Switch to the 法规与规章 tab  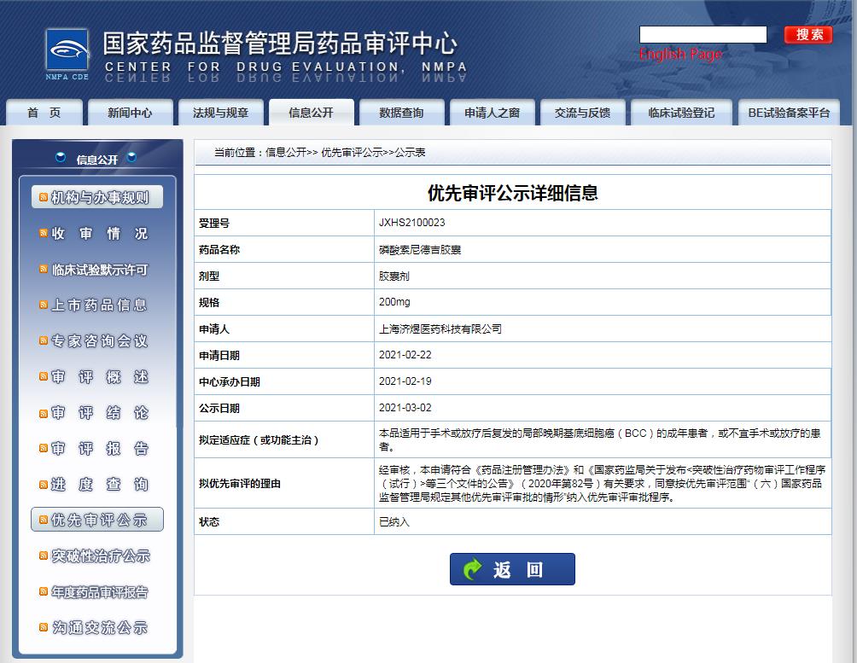220,113
